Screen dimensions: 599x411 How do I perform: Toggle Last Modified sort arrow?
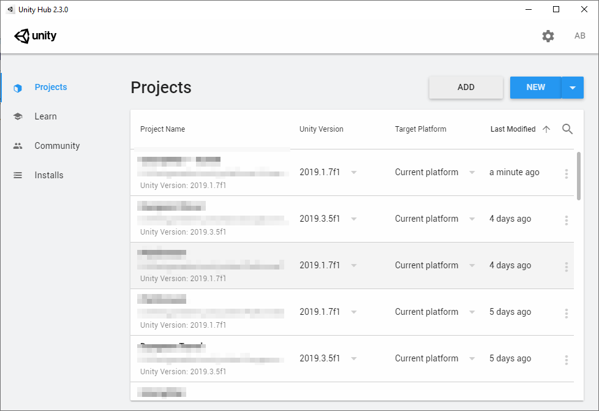click(547, 129)
